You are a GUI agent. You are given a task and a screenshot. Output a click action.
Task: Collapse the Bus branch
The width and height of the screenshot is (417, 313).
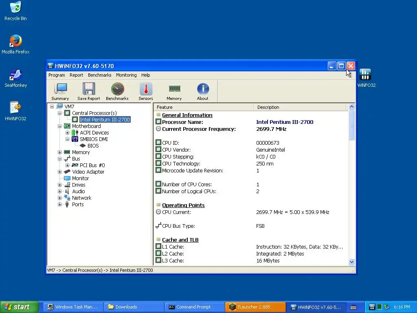(x=59, y=159)
